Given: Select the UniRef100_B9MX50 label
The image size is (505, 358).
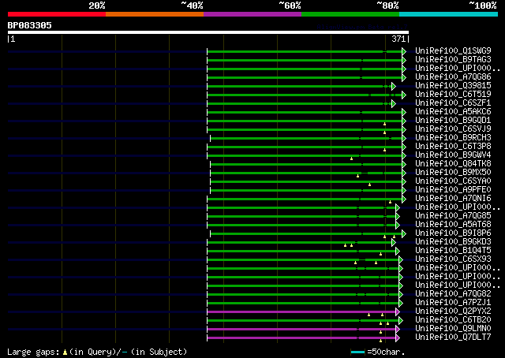Looking at the screenshot, I should click(x=453, y=173).
